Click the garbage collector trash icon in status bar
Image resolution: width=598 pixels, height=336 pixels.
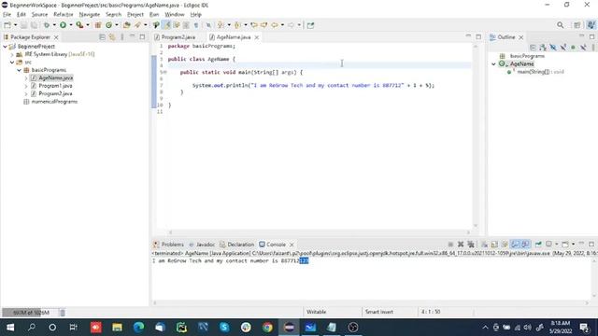pos(63,313)
